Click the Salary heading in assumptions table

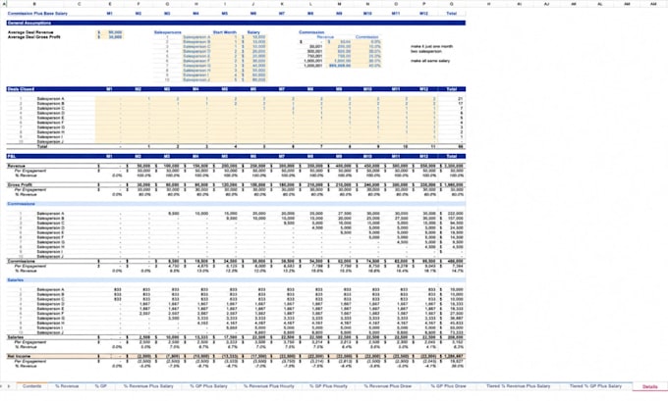253,32
